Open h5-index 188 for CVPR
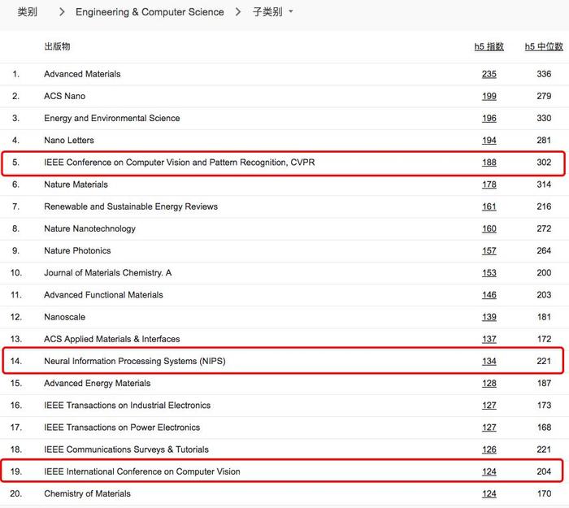Viewport: 569px width, 508px height. (x=489, y=163)
